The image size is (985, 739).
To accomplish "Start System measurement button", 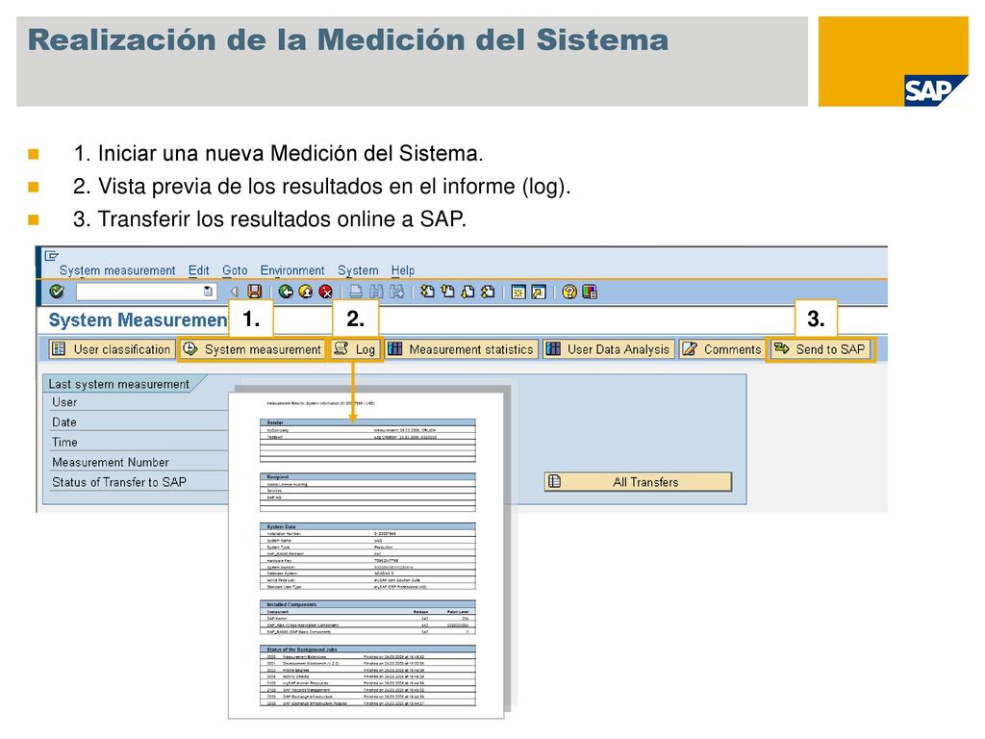I will click(x=253, y=348).
